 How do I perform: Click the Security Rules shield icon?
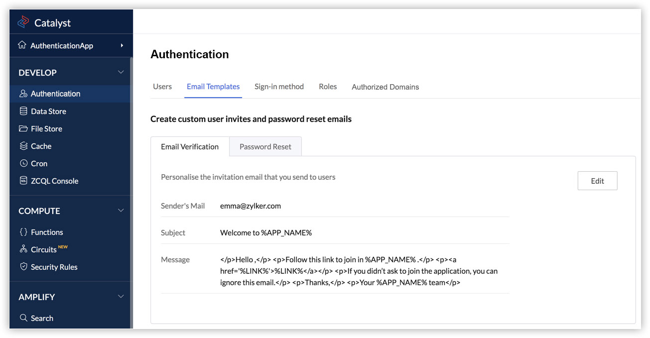tap(23, 267)
